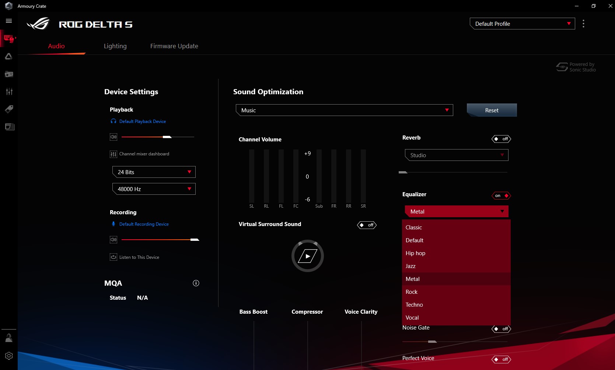Image resolution: width=615 pixels, height=370 pixels.
Task: Open Game Library controller icon in sidebar
Action: (x=9, y=74)
